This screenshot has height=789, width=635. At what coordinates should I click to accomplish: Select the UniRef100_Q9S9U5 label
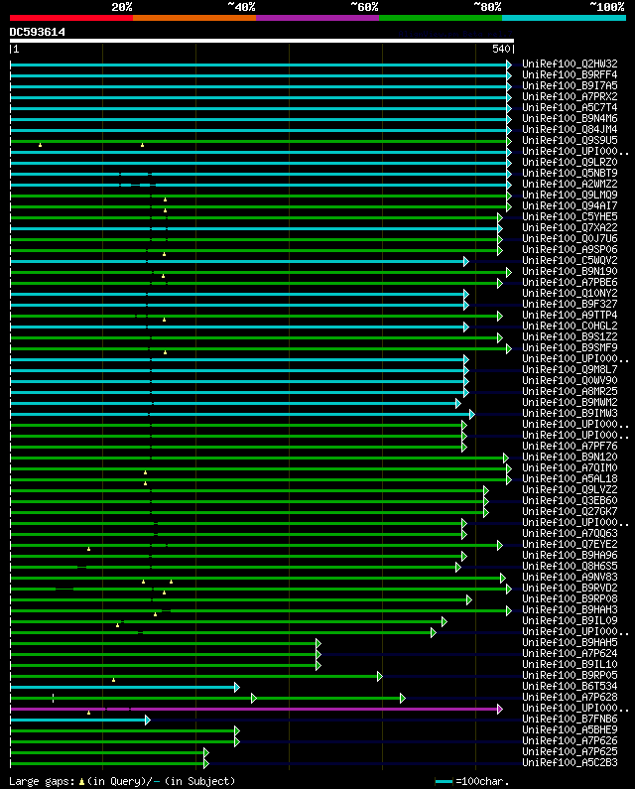point(570,140)
